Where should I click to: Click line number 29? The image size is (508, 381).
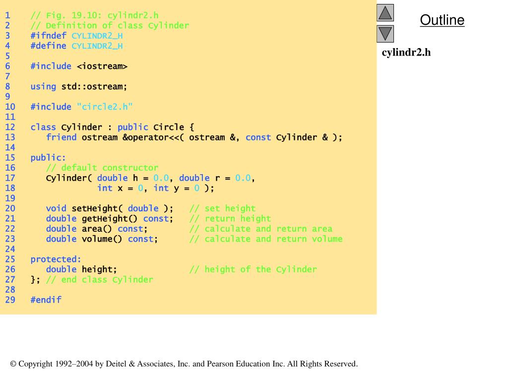10,300
